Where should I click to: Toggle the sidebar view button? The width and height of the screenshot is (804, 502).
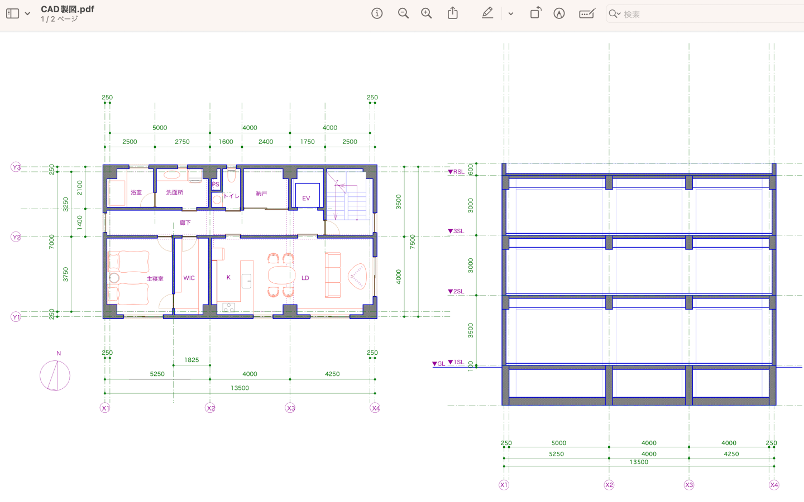[x=12, y=13]
